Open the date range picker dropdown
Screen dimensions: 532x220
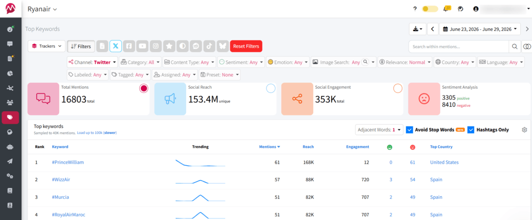click(x=480, y=29)
